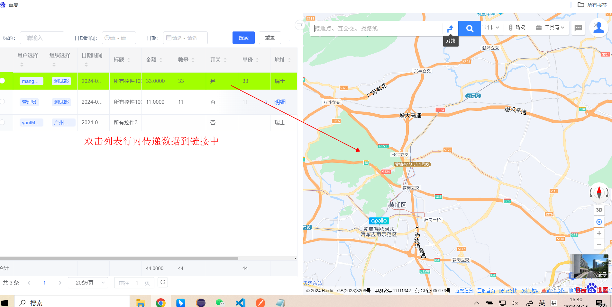The image size is (612, 307).
Task: Click the horizontal table scrollbar
Action: (x=119, y=258)
